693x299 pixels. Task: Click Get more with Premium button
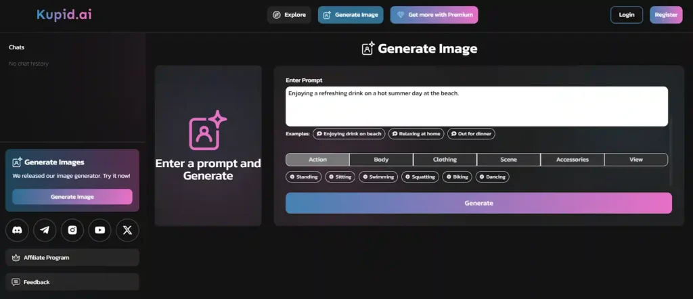pos(434,15)
